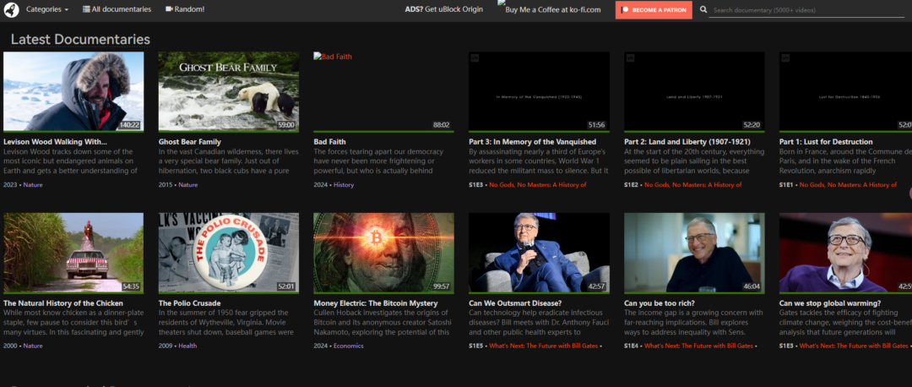Click the Get uBlock Origin link

[457, 9]
